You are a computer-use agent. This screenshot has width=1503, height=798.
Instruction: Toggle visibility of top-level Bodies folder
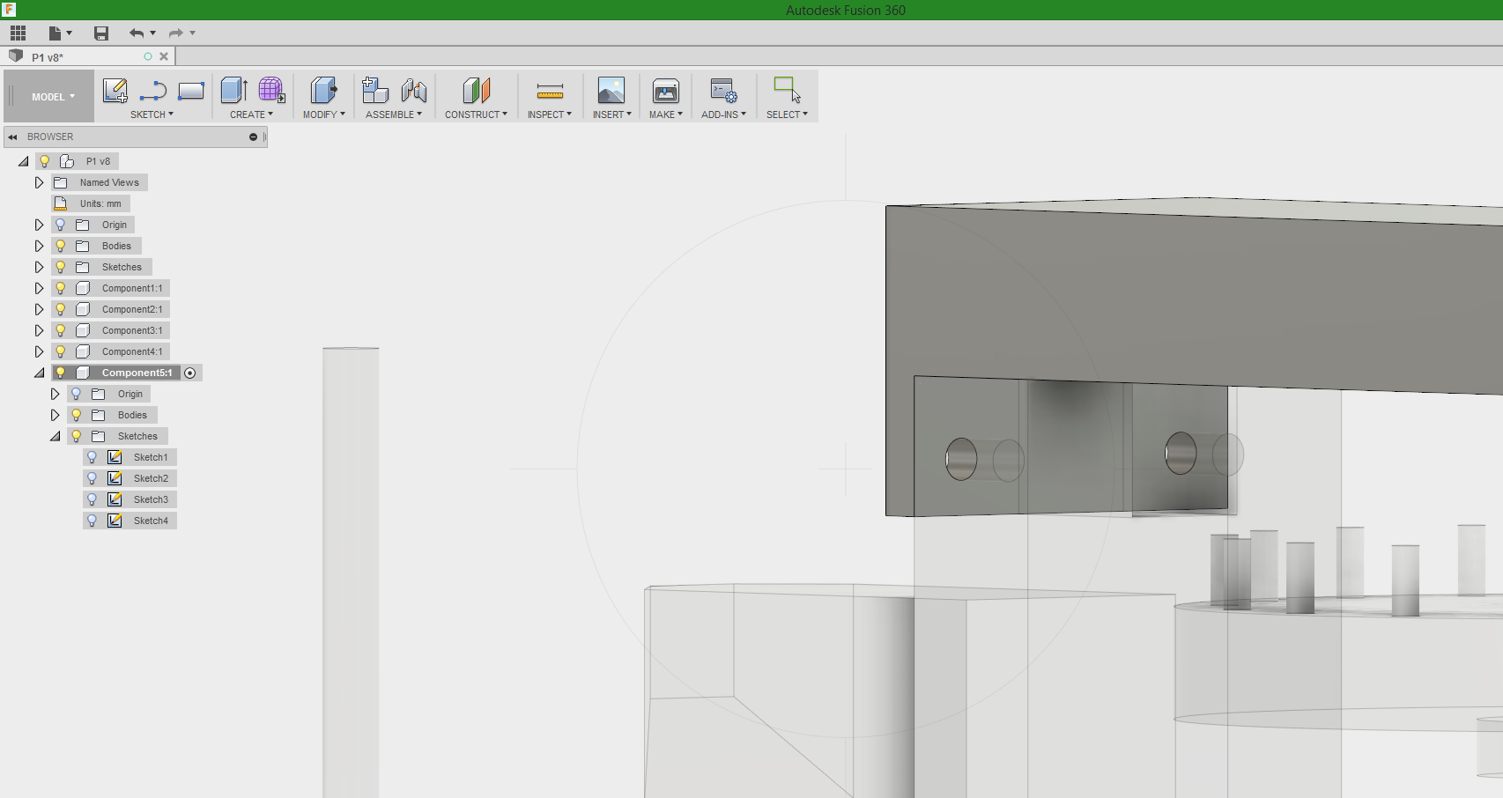pyautogui.click(x=61, y=246)
